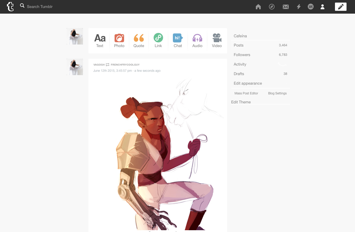The image size is (355, 232).
Task: Create a new Photo post
Action: tap(119, 41)
